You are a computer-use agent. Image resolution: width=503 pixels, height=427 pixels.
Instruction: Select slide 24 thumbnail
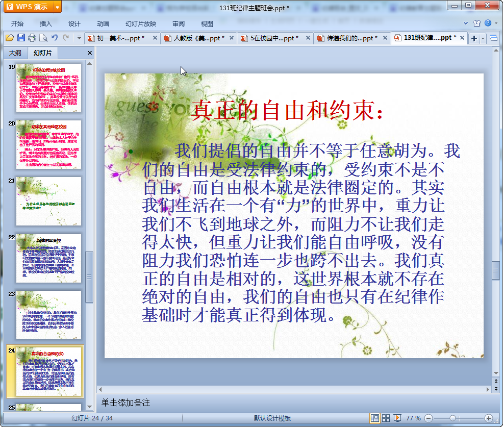click(49, 372)
